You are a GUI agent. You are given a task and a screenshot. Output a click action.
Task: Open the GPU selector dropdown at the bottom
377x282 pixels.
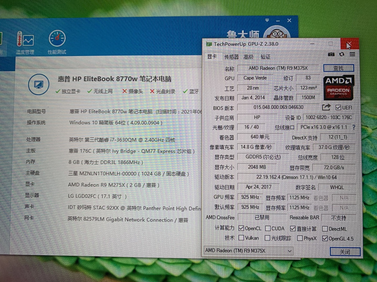248,251
